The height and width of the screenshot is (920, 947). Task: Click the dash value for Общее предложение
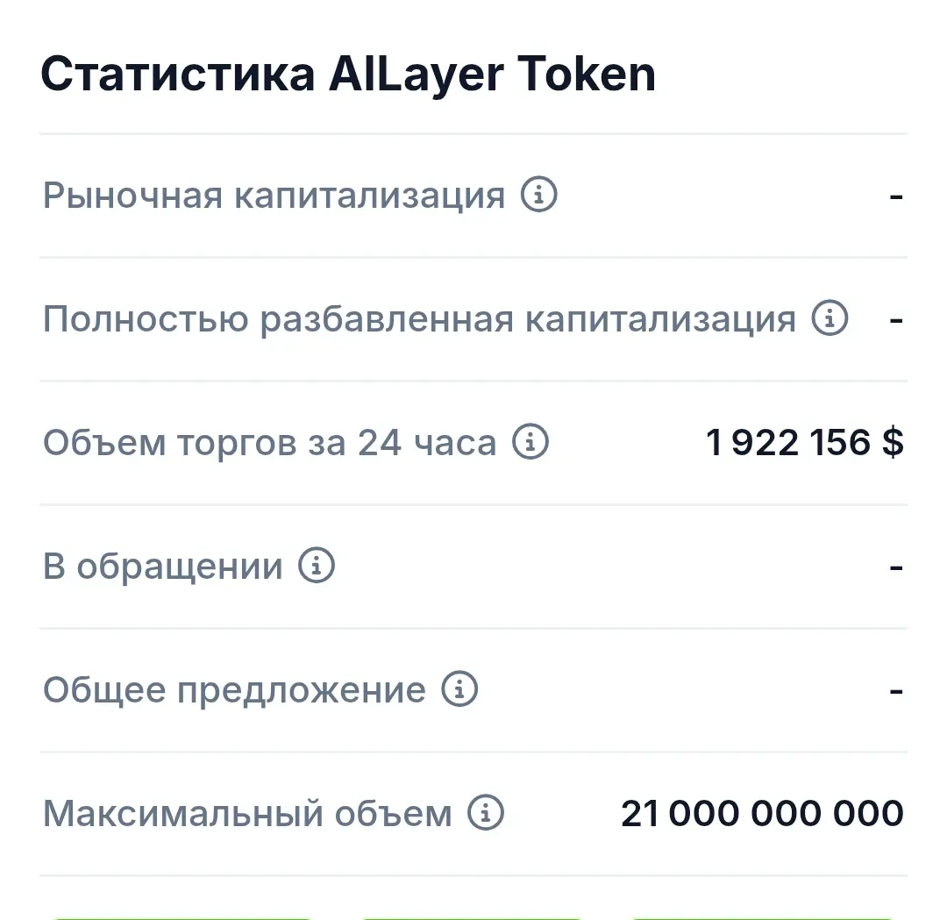pos(896,690)
